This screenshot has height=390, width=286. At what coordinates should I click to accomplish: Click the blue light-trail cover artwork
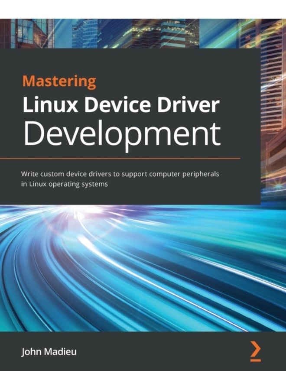[x=143, y=268]
